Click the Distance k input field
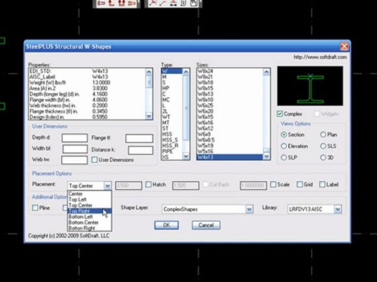Image resolution: width=377 pixels, height=282 pixels. 141,150
